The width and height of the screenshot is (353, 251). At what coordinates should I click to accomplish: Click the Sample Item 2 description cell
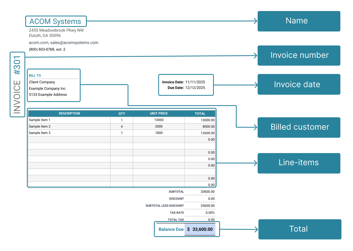click(40, 126)
